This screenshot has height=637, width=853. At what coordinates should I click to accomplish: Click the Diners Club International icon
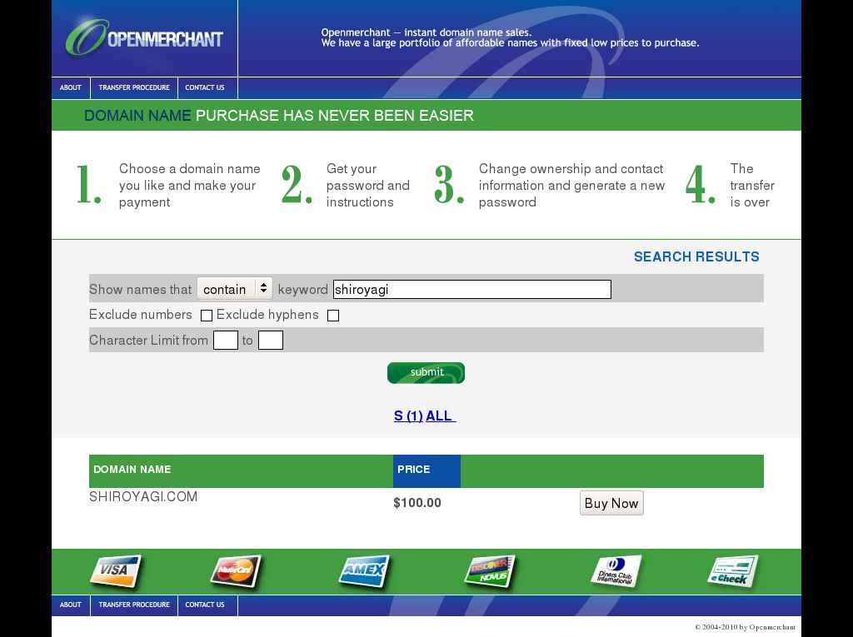click(x=616, y=571)
